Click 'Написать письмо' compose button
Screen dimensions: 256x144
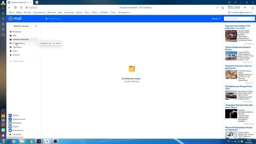click(x=21, y=26)
